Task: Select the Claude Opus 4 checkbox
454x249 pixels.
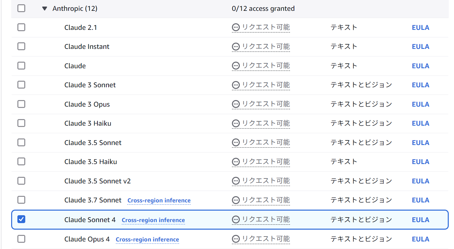Action: [21, 239]
